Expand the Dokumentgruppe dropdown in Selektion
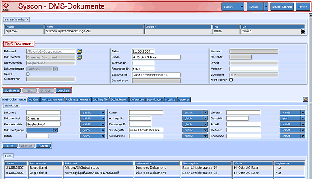Image resolution: width=312 pixels, height=179 pixels. pos(55,130)
